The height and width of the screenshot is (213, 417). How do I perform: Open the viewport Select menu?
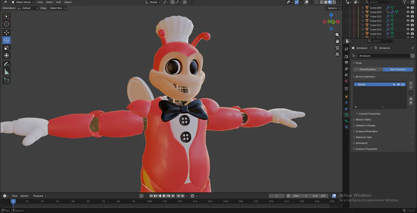[50, 2]
